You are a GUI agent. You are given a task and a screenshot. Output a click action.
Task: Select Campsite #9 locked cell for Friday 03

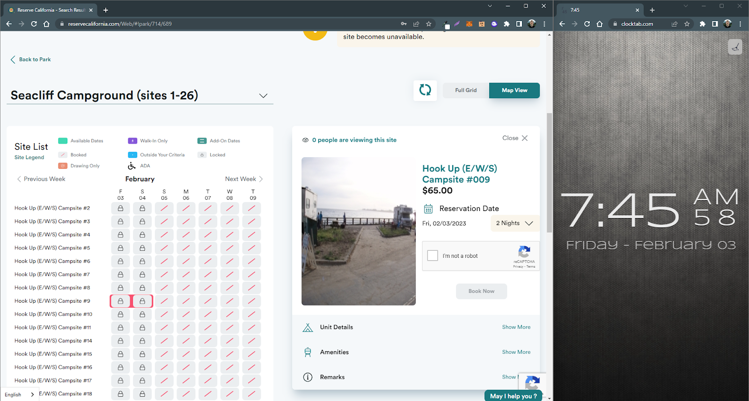(120, 301)
